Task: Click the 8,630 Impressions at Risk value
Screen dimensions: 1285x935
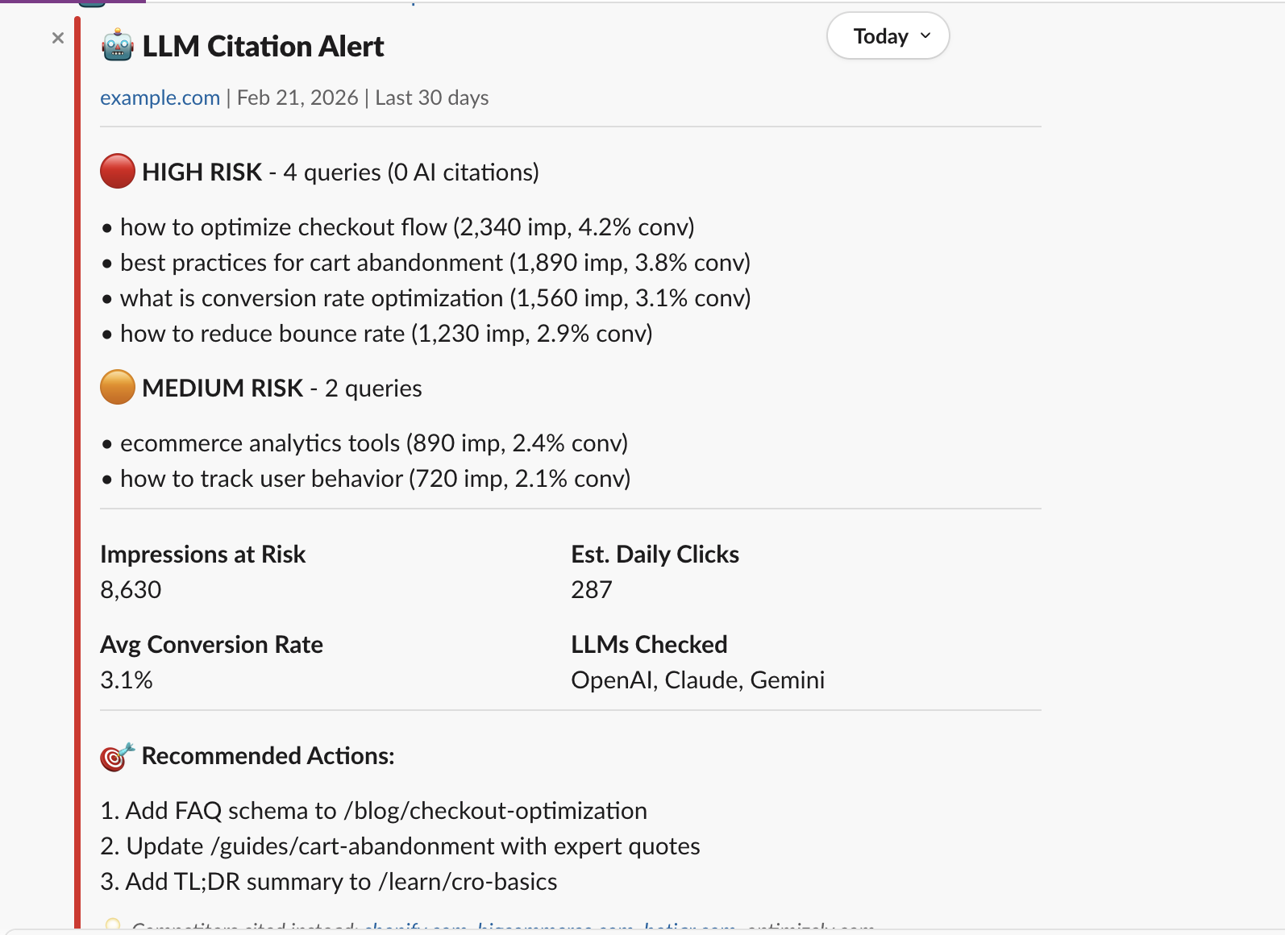Action: [131, 589]
